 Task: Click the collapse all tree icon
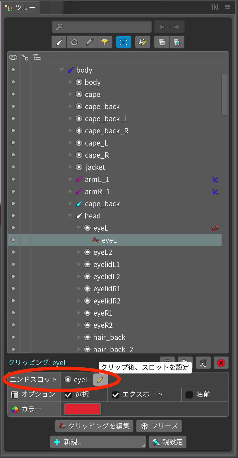click(x=162, y=42)
